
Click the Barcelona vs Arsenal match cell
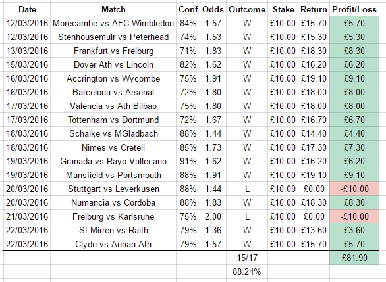113,93
